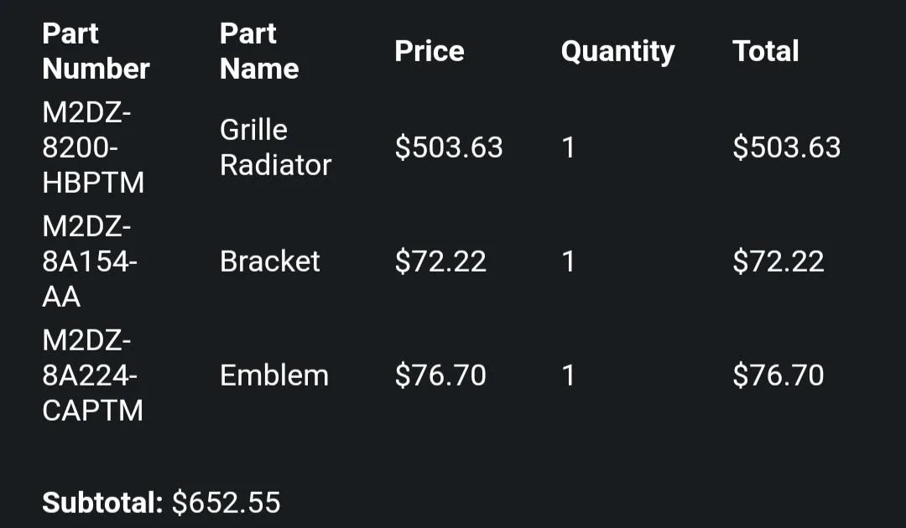Screen dimensions: 906x528
Task: Click the Bracket part name
Action: (x=270, y=261)
